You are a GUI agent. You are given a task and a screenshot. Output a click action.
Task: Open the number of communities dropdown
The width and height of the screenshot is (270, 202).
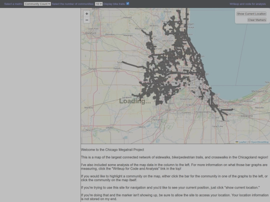click(98, 4)
